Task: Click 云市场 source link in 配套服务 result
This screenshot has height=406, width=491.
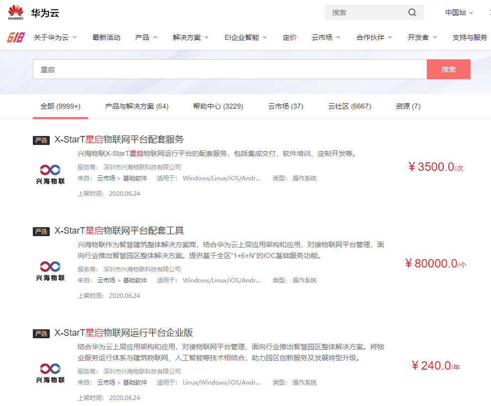Action: click(106, 178)
